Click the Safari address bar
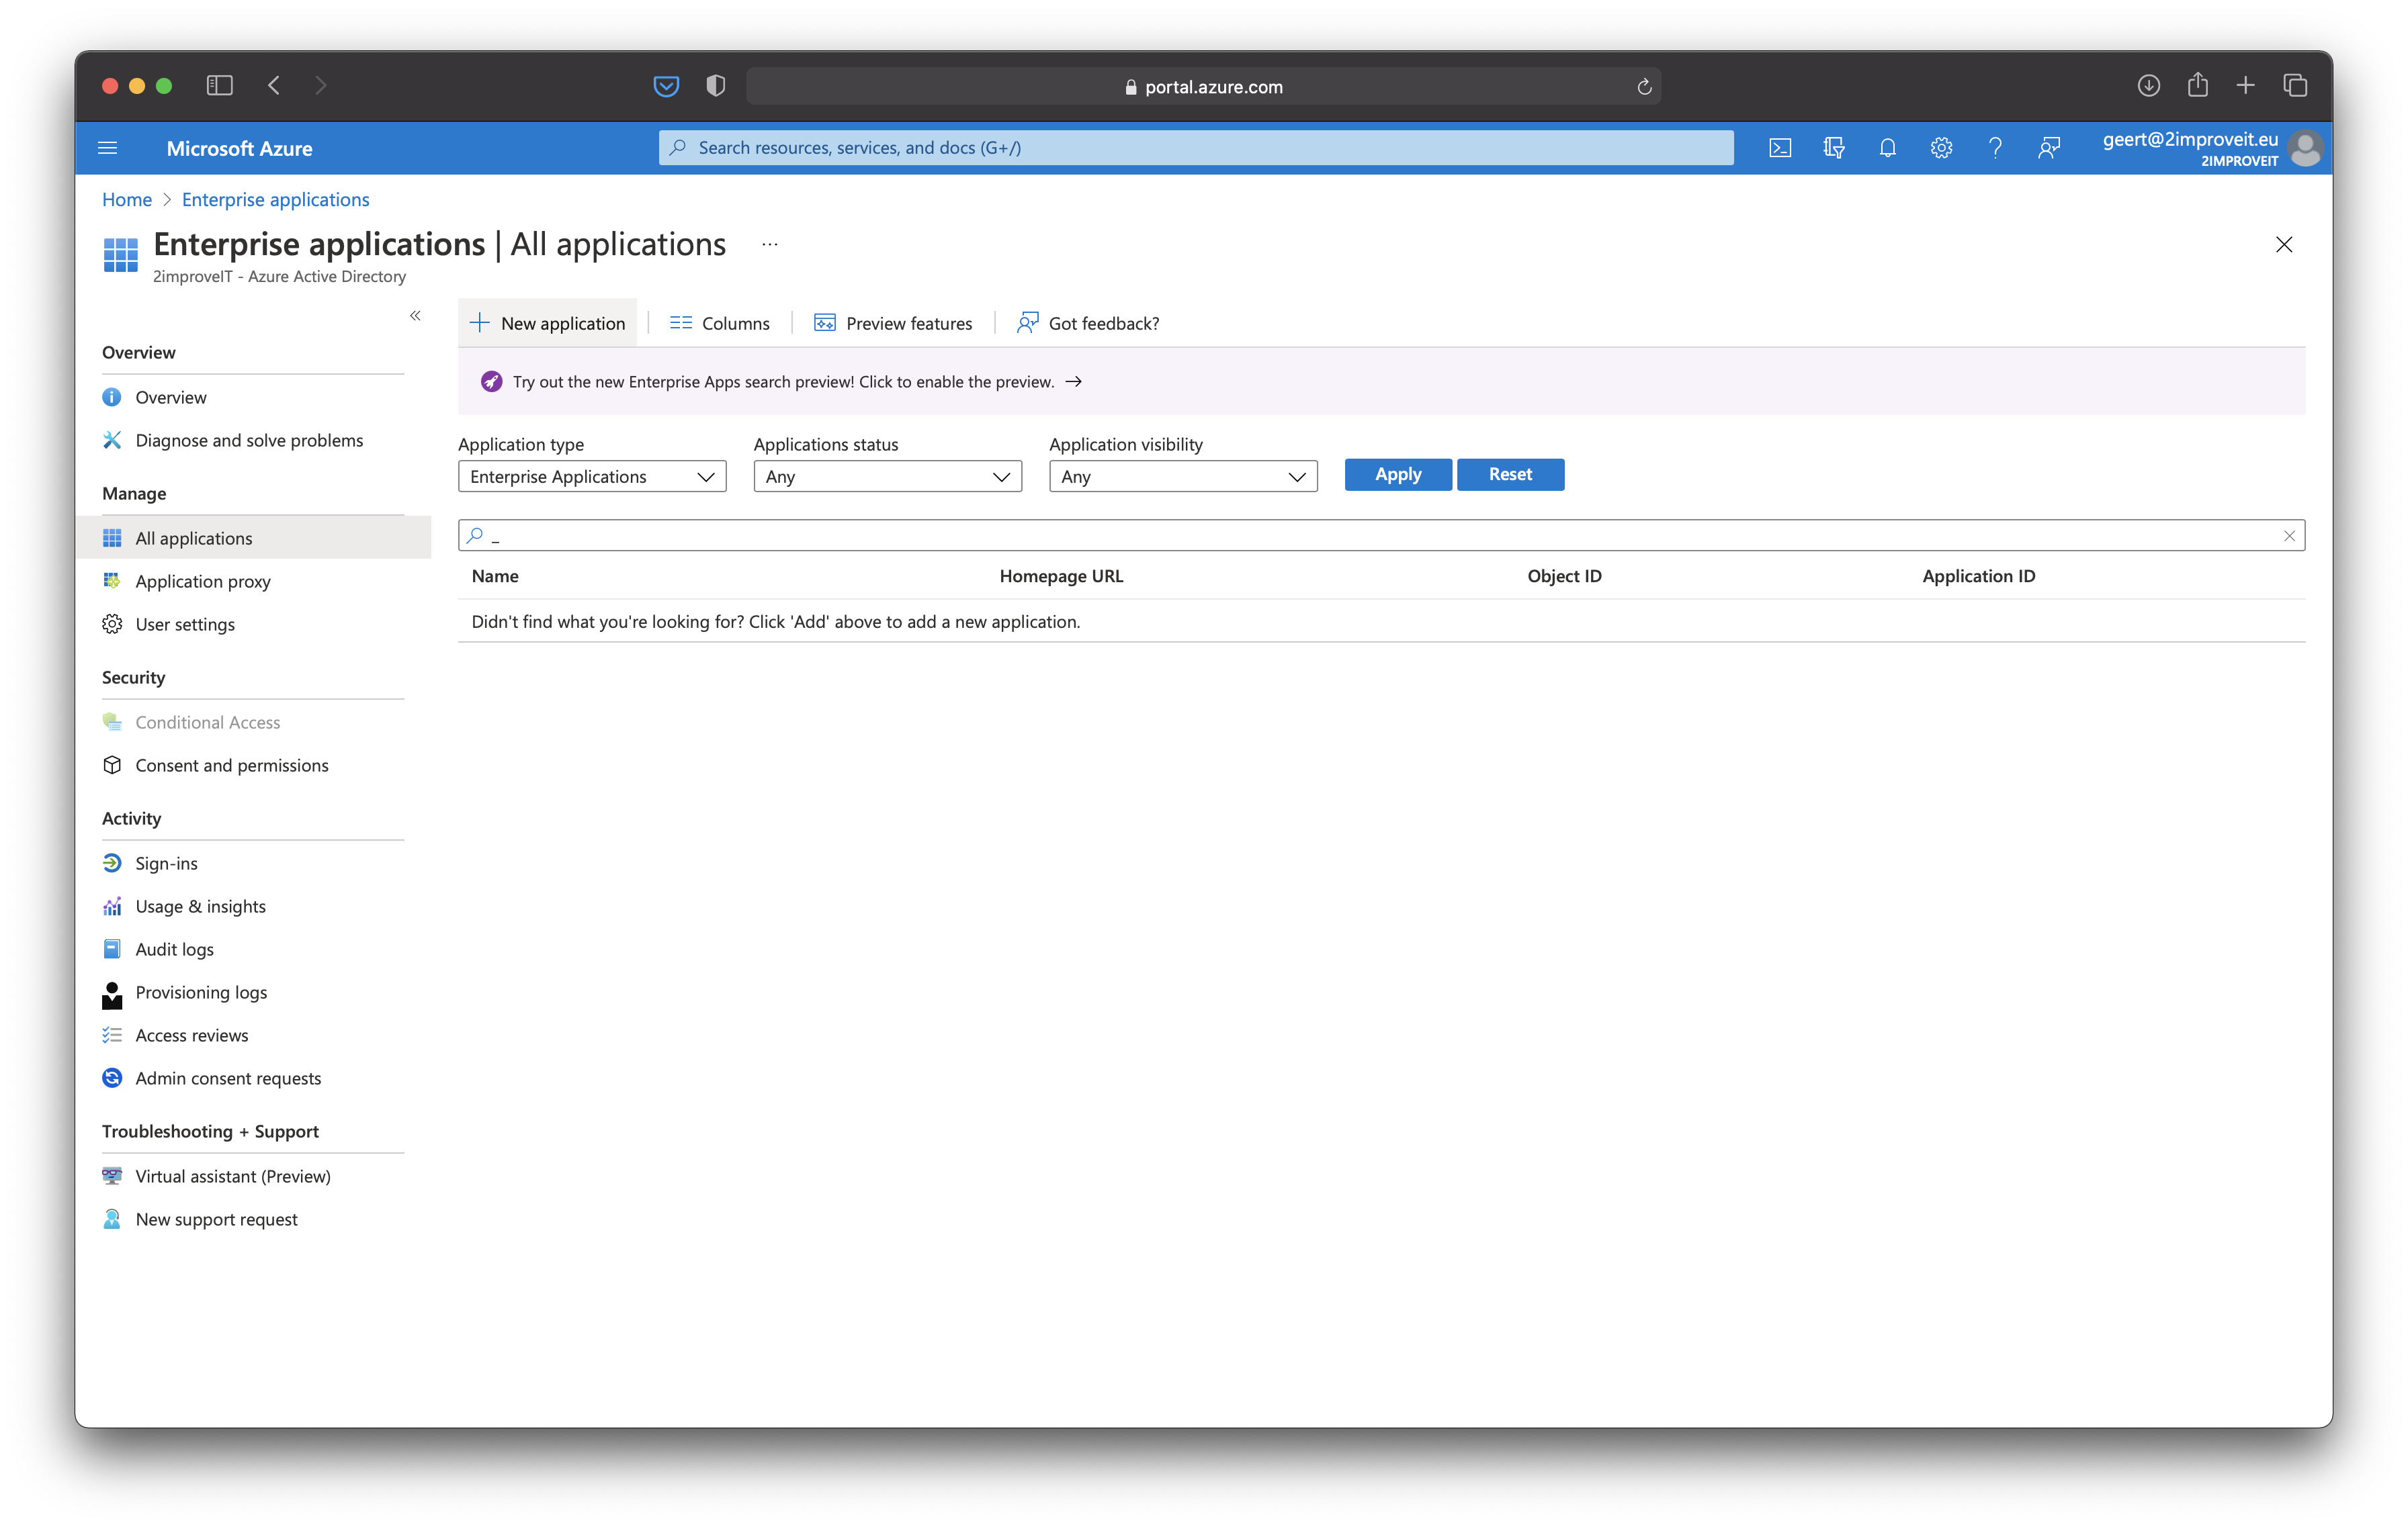The width and height of the screenshot is (2408, 1527). coord(1203,87)
